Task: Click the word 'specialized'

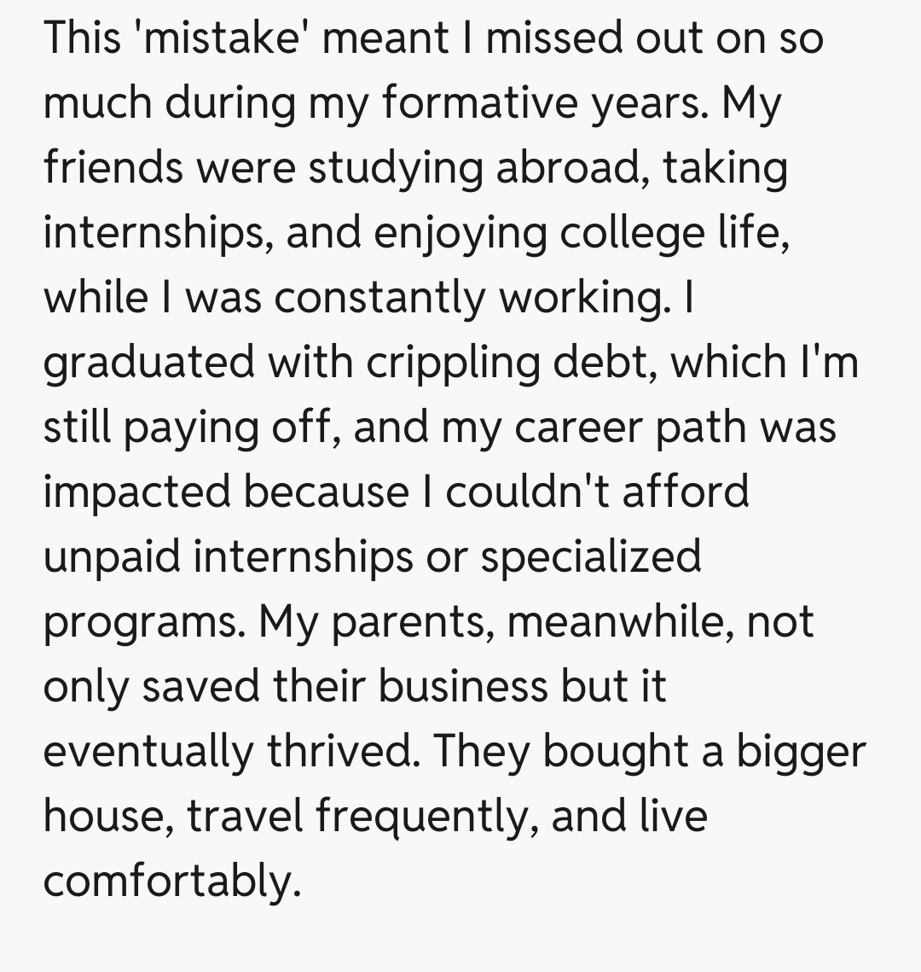Action: [590, 558]
